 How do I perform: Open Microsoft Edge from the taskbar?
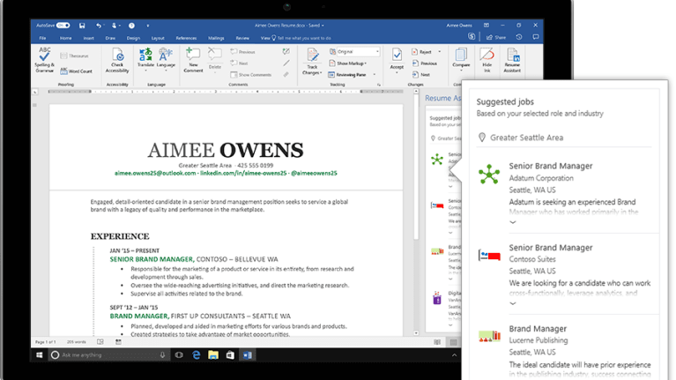click(x=197, y=355)
